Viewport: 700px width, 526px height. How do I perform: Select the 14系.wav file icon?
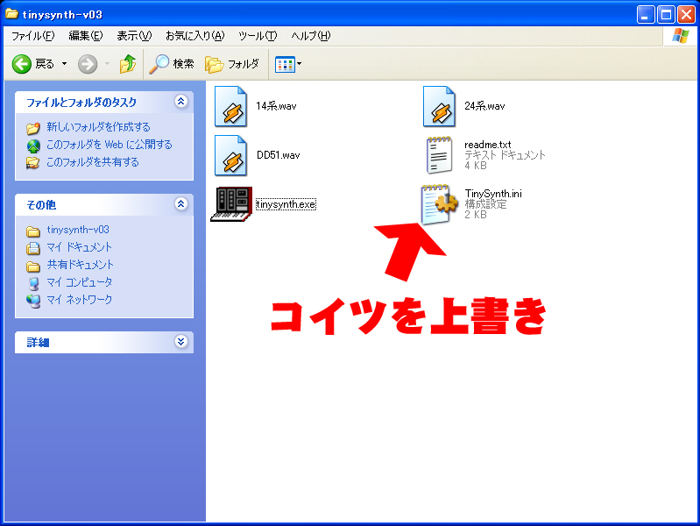pyautogui.click(x=232, y=106)
